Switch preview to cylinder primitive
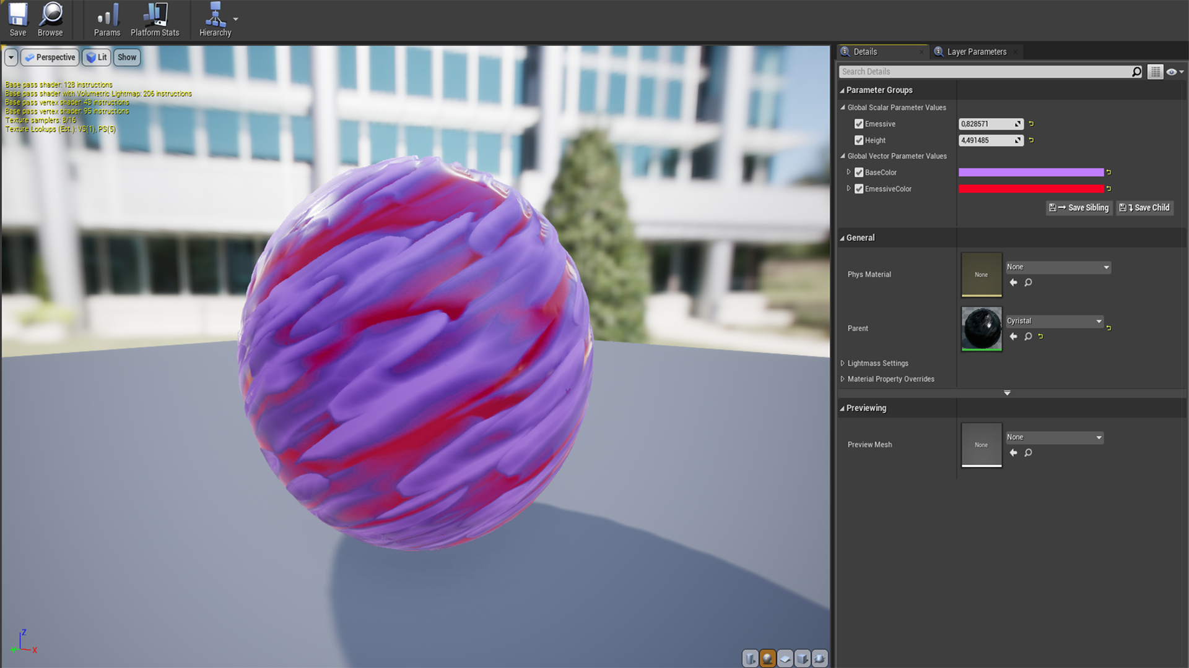1189x668 pixels. click(750, 659)
